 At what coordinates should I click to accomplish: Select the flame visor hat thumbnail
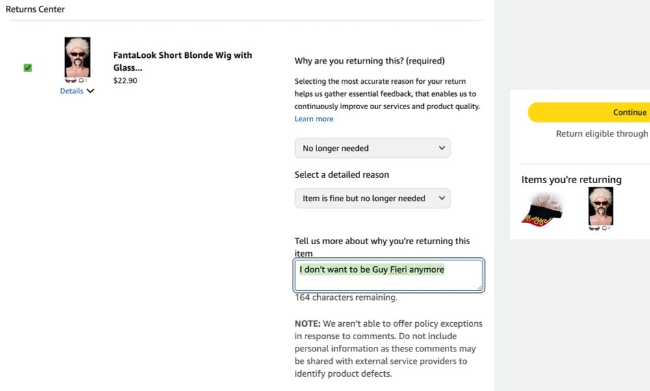[543, 208]
